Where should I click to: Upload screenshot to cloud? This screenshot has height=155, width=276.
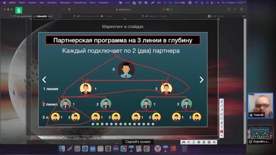coord(183,142)
